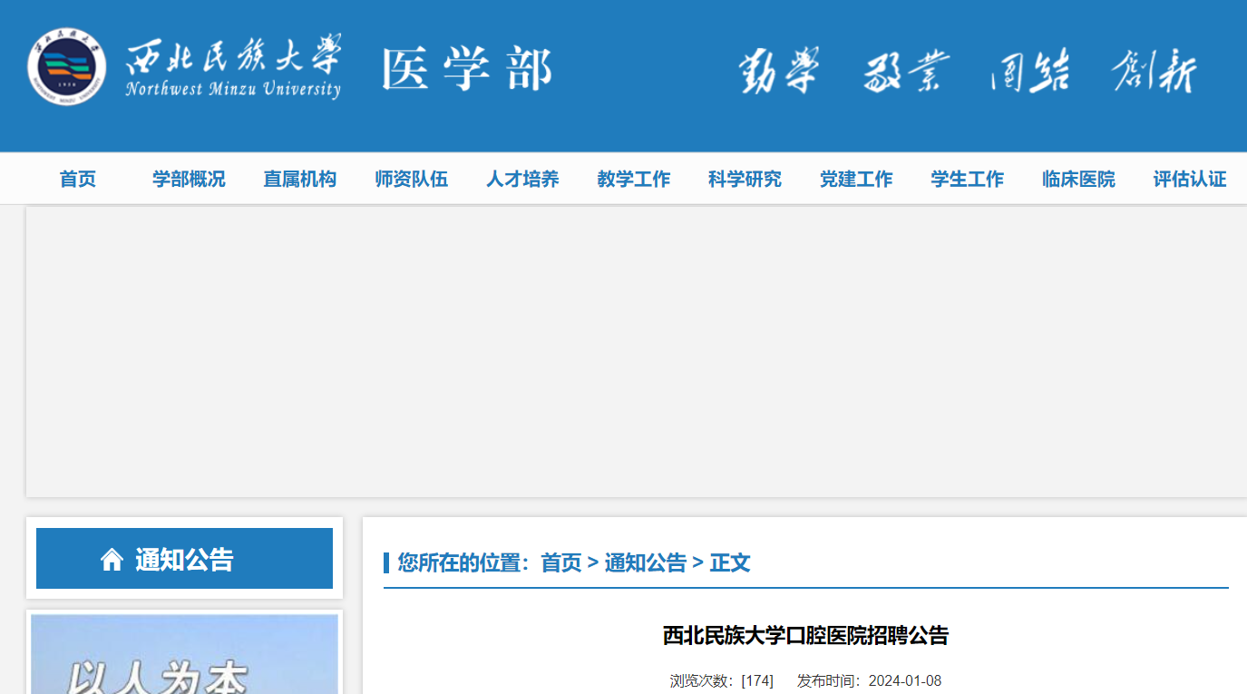Click the house icon beside 通知公告
This screenshot has height=694, width=1247.
112,560
